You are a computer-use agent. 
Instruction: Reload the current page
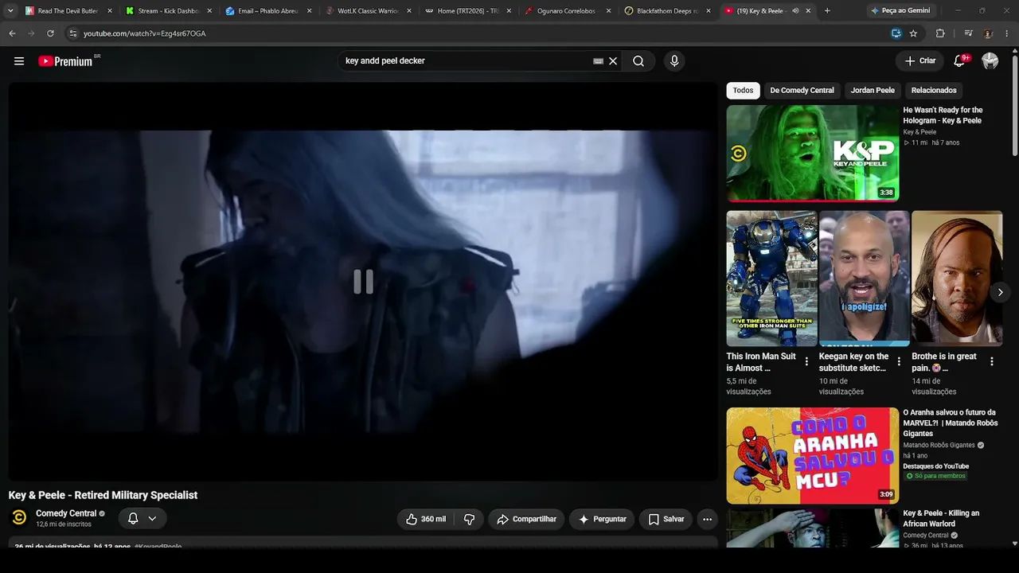50,33
